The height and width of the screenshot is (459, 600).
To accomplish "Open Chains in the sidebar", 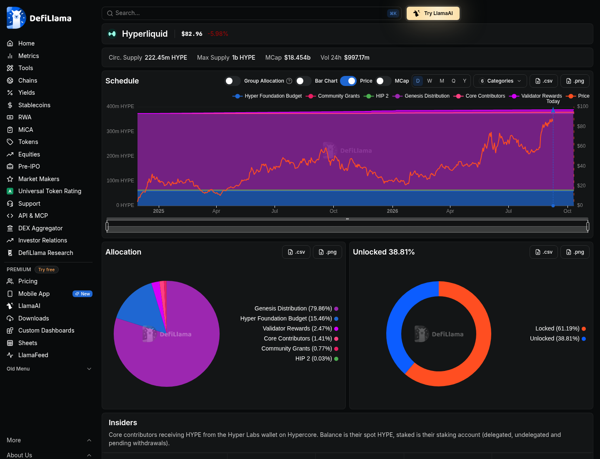I will tap(27, 81).
